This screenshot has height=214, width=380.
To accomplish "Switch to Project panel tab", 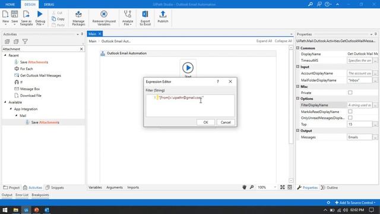I will (11, 188).
